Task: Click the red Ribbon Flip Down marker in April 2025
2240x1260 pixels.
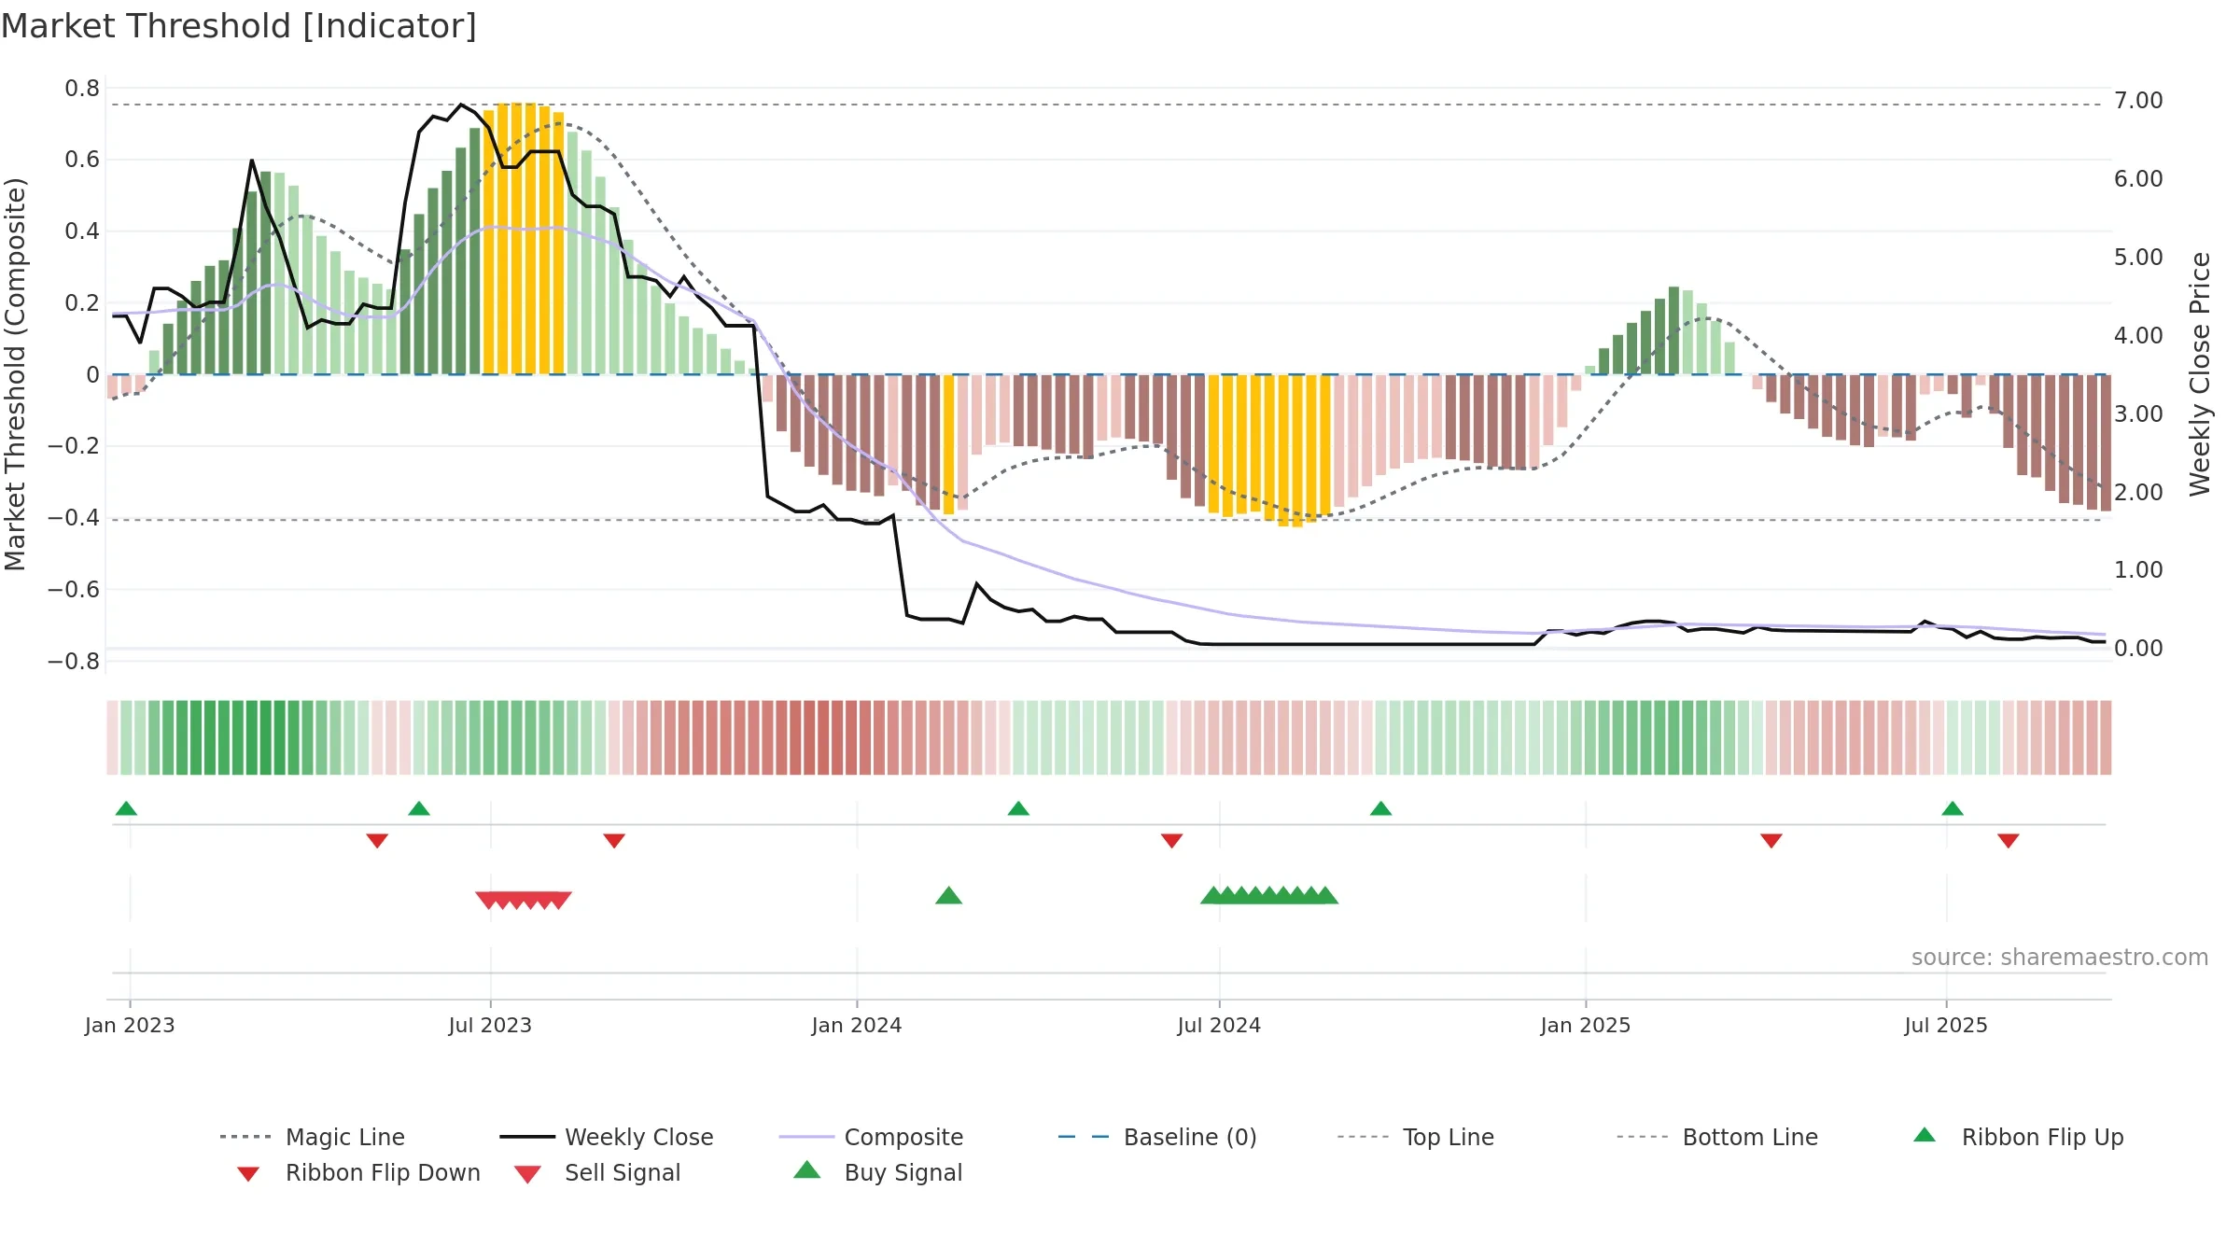Action: (1771, 841)
